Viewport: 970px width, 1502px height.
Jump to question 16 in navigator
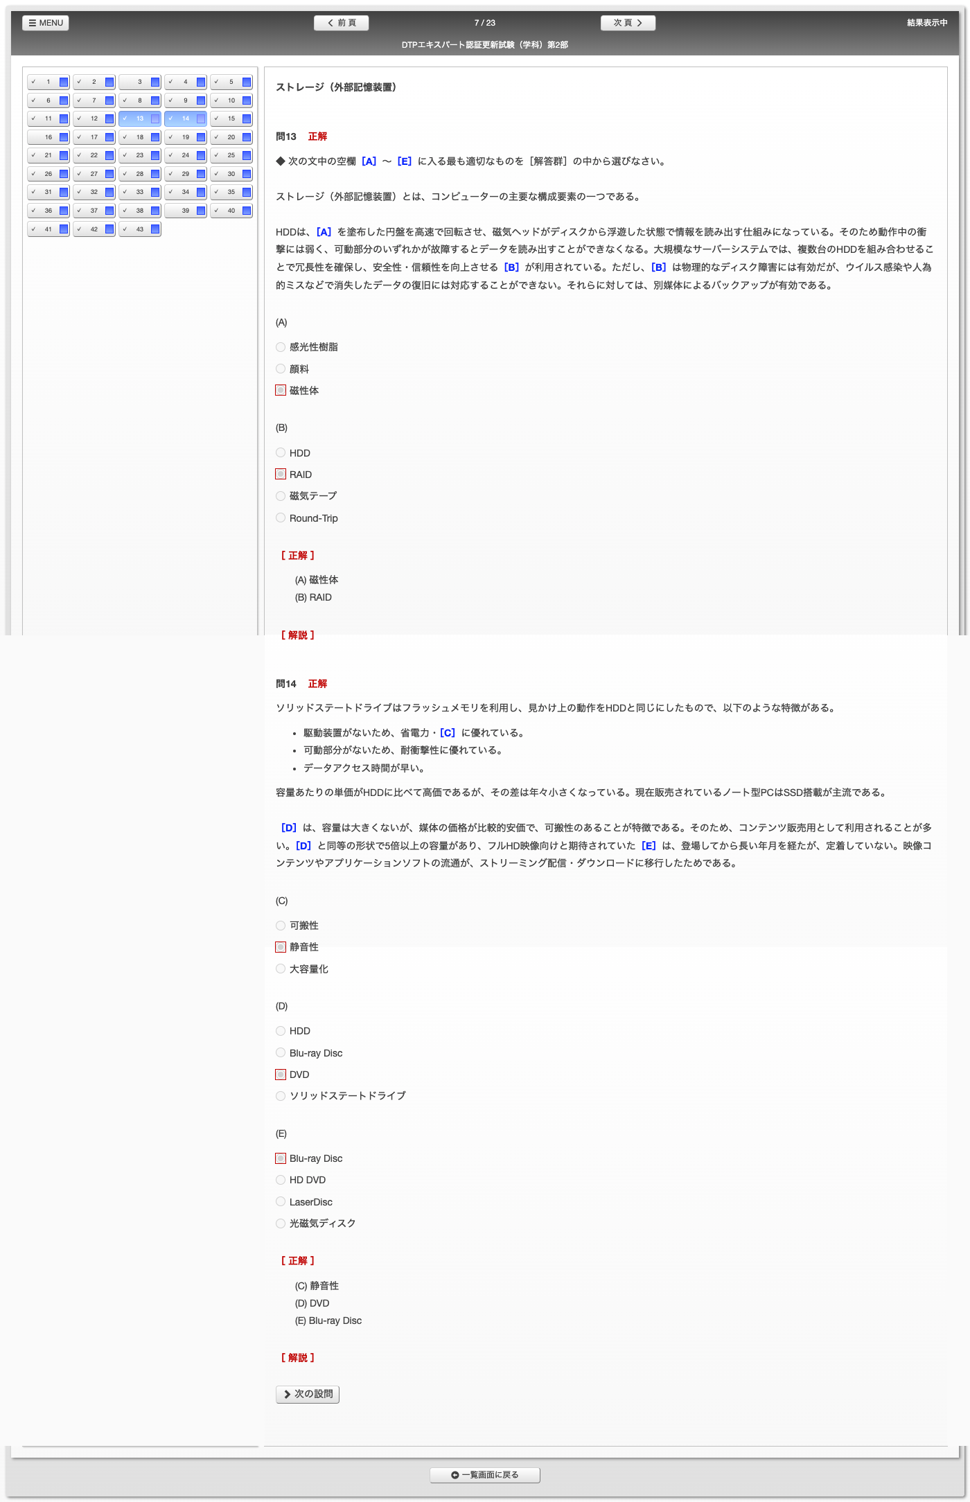pyautogui.click(x=48, y=137)
